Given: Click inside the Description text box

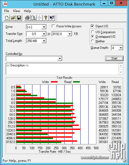Looking at the screenshot, I should pos(62,69).
